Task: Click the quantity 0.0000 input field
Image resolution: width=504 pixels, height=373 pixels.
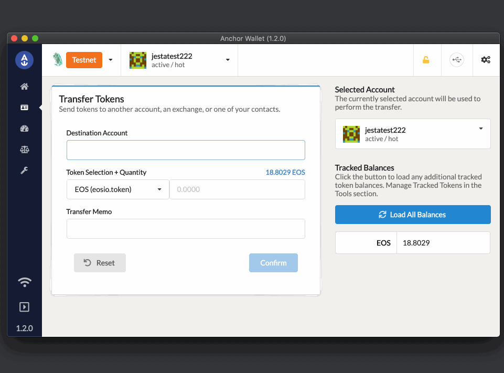Action: (237, 189)
